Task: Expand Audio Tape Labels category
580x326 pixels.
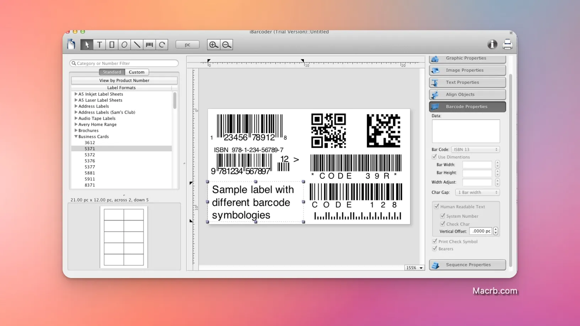Action: click(x=76, y=118)
